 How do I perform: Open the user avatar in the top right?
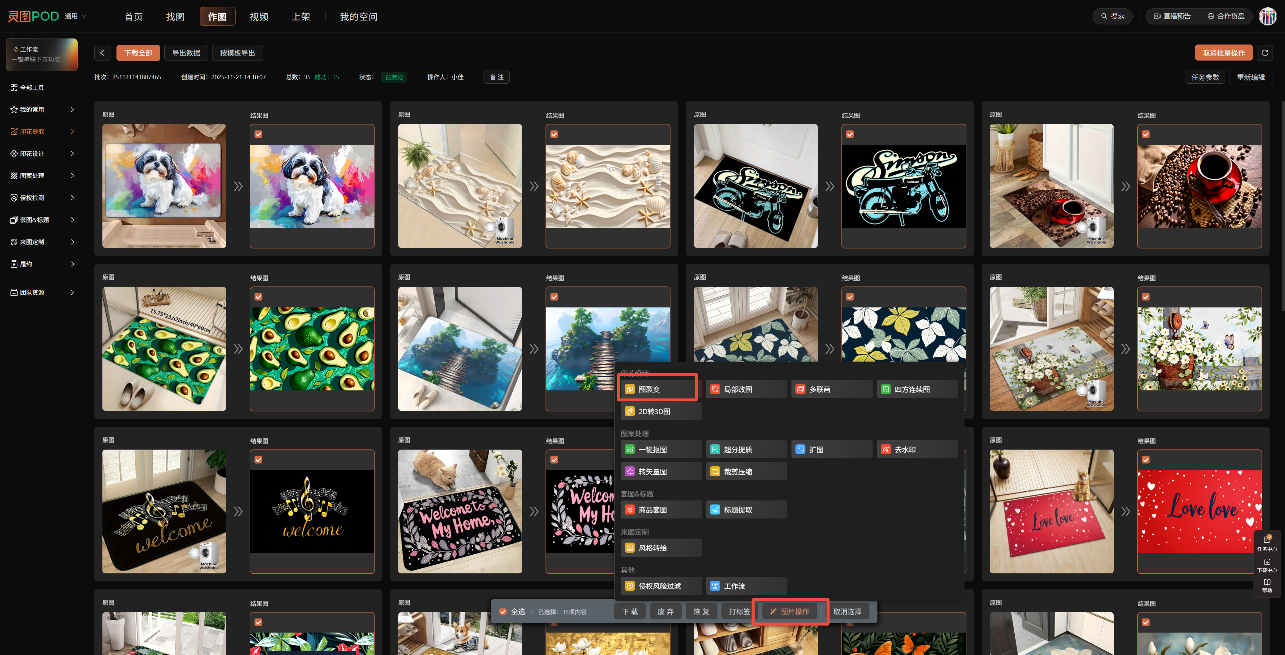point(1268,16)
